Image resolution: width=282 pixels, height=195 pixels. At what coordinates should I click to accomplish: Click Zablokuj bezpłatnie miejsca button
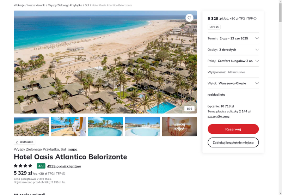233,142
